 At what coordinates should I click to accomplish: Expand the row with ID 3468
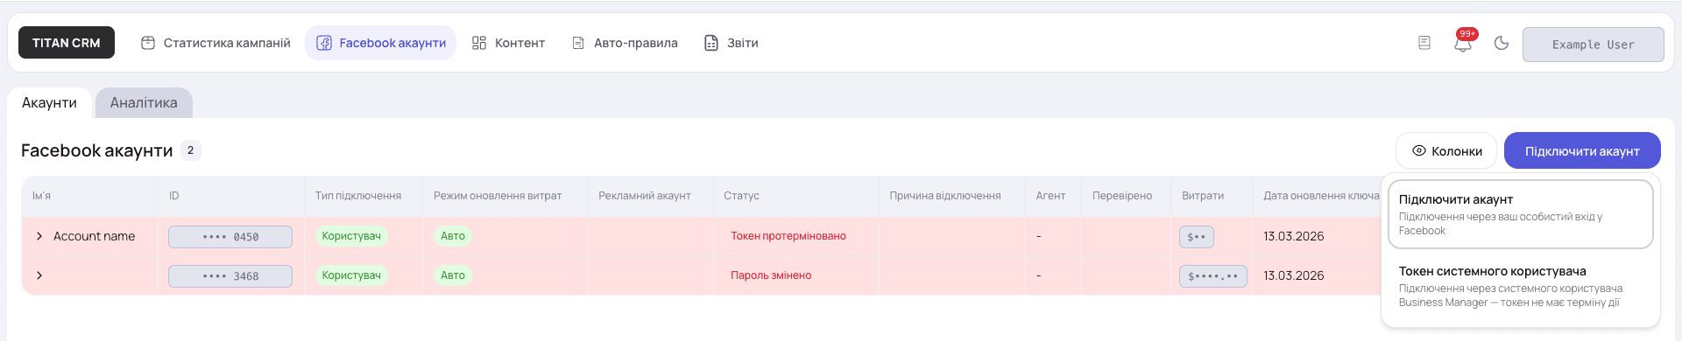(x=39, y=275)
